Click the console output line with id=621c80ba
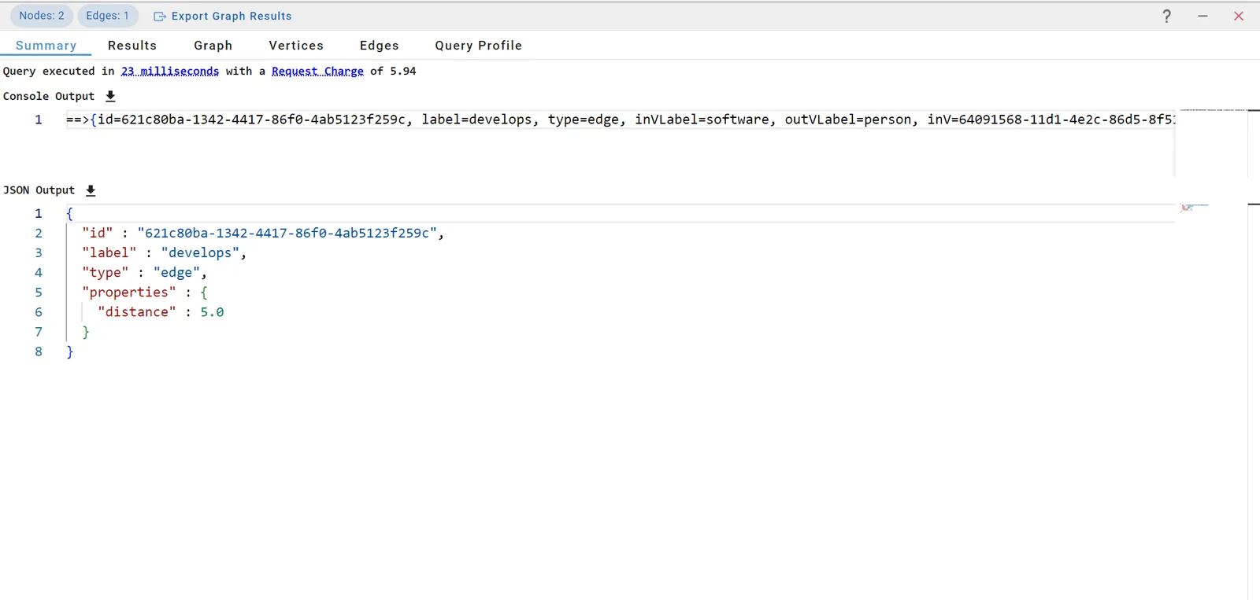Viewport: 1260px width, 600px height. (x=621, y=120)
